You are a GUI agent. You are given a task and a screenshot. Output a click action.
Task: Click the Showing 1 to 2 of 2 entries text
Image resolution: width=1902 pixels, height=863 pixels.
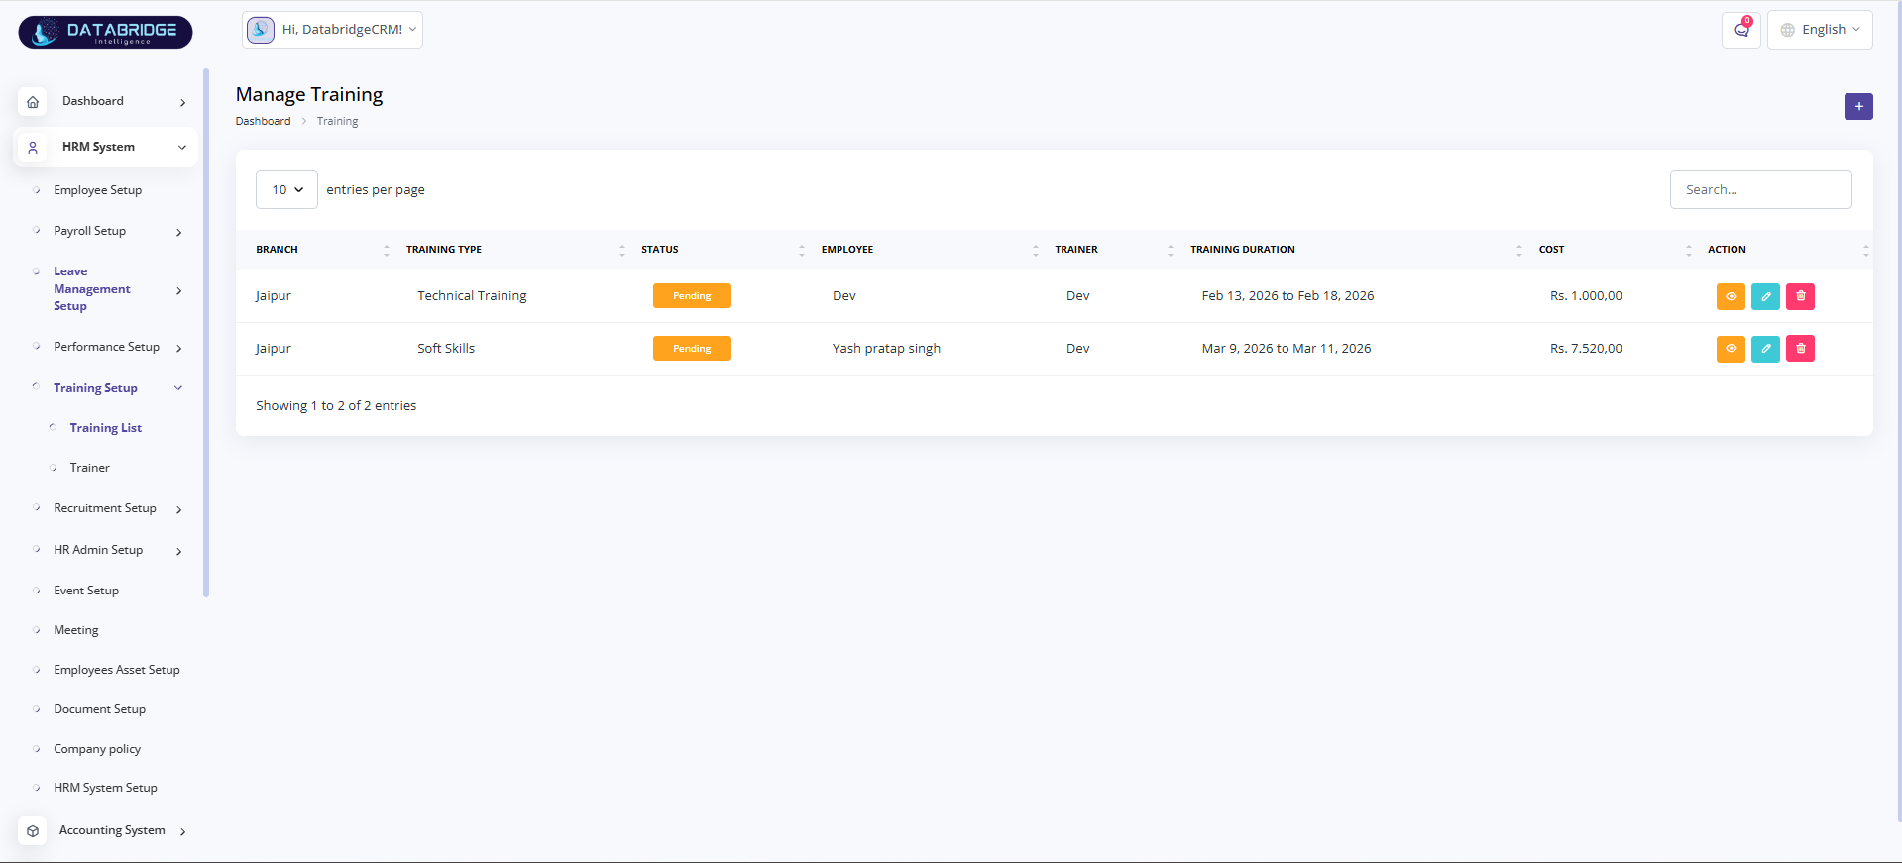pyautogui.click(x=336, y=406)
